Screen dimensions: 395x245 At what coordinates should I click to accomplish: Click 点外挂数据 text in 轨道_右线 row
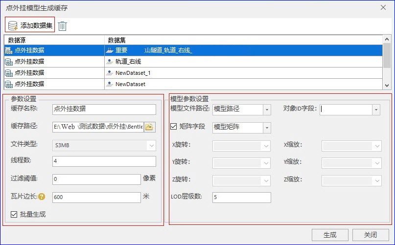29,62
